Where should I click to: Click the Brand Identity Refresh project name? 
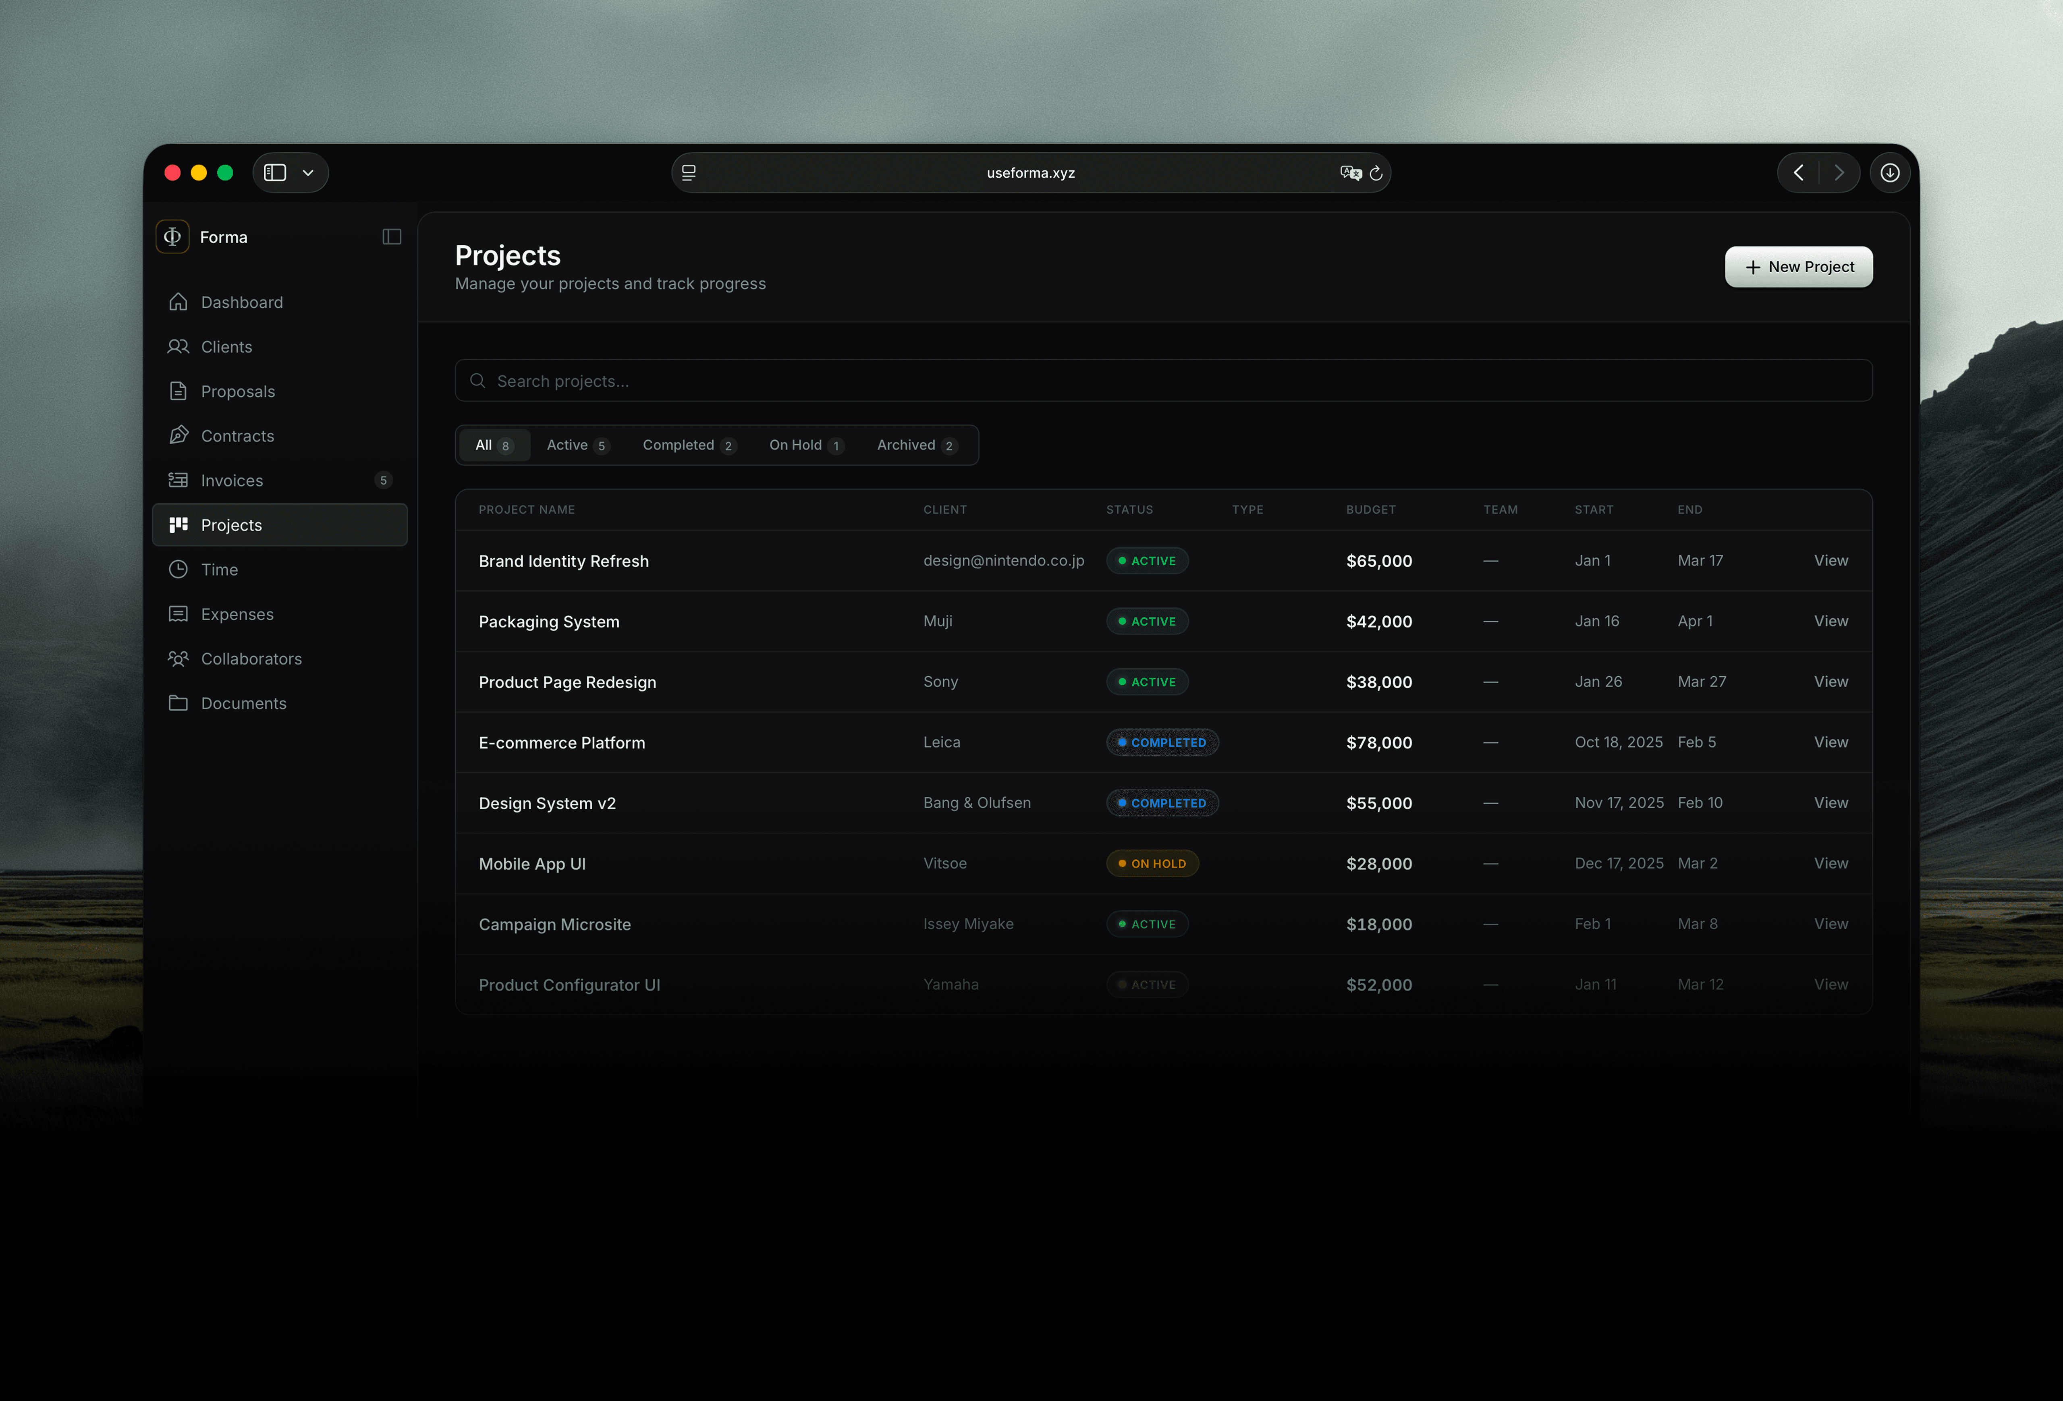pos(564,561)
